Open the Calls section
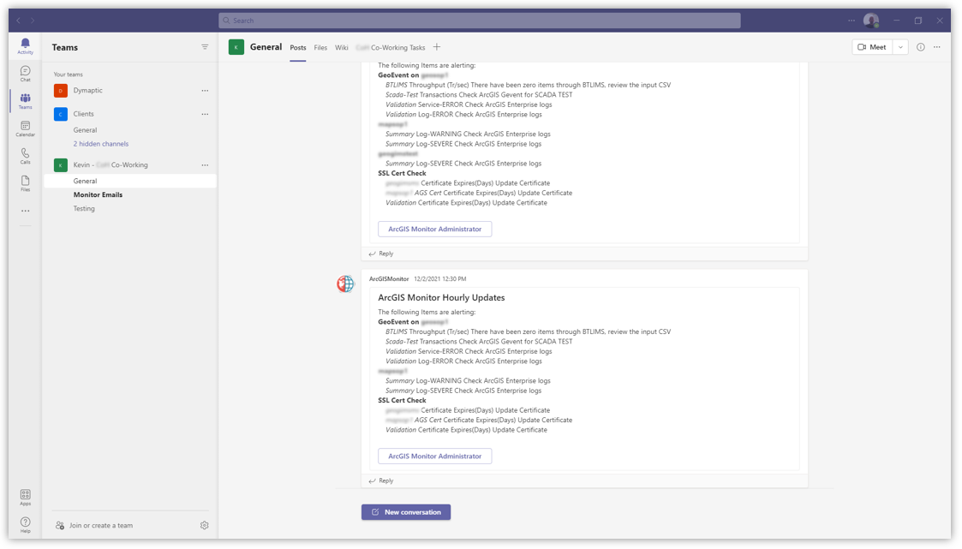This screenshot has width=962, height=549. [x=25, y=157]
